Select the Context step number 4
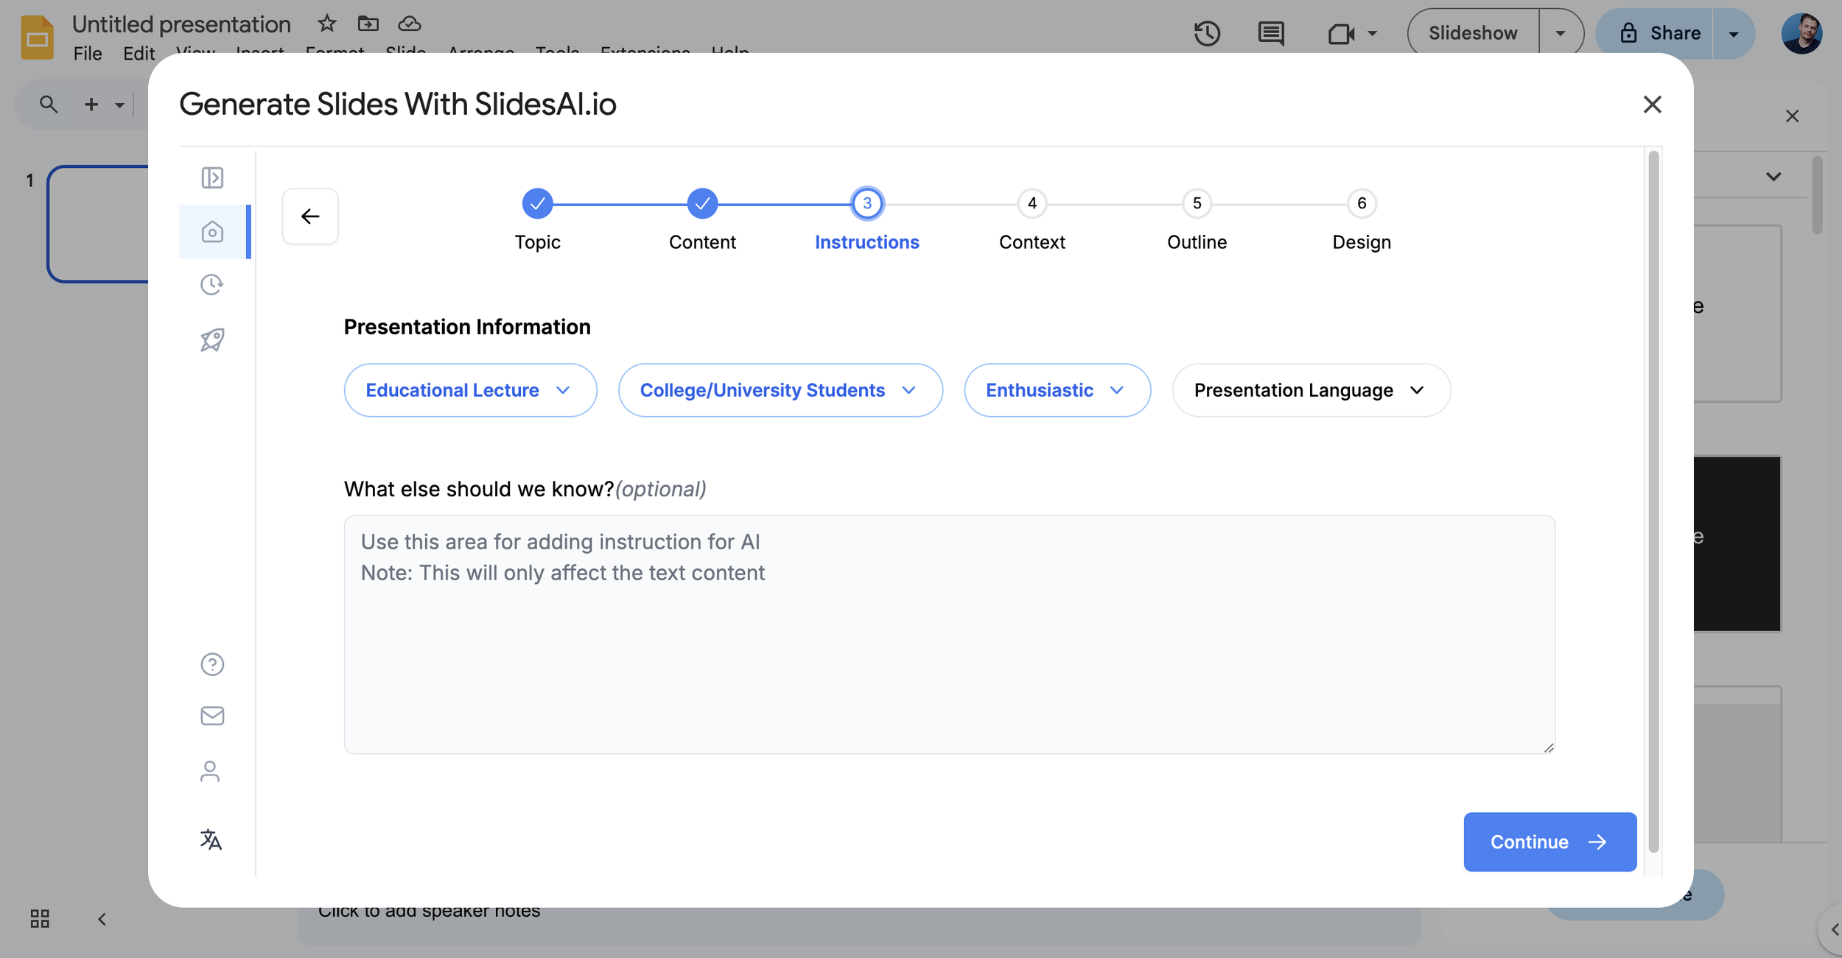This screenshot has height=958, width=1842. coord(1032,204)
